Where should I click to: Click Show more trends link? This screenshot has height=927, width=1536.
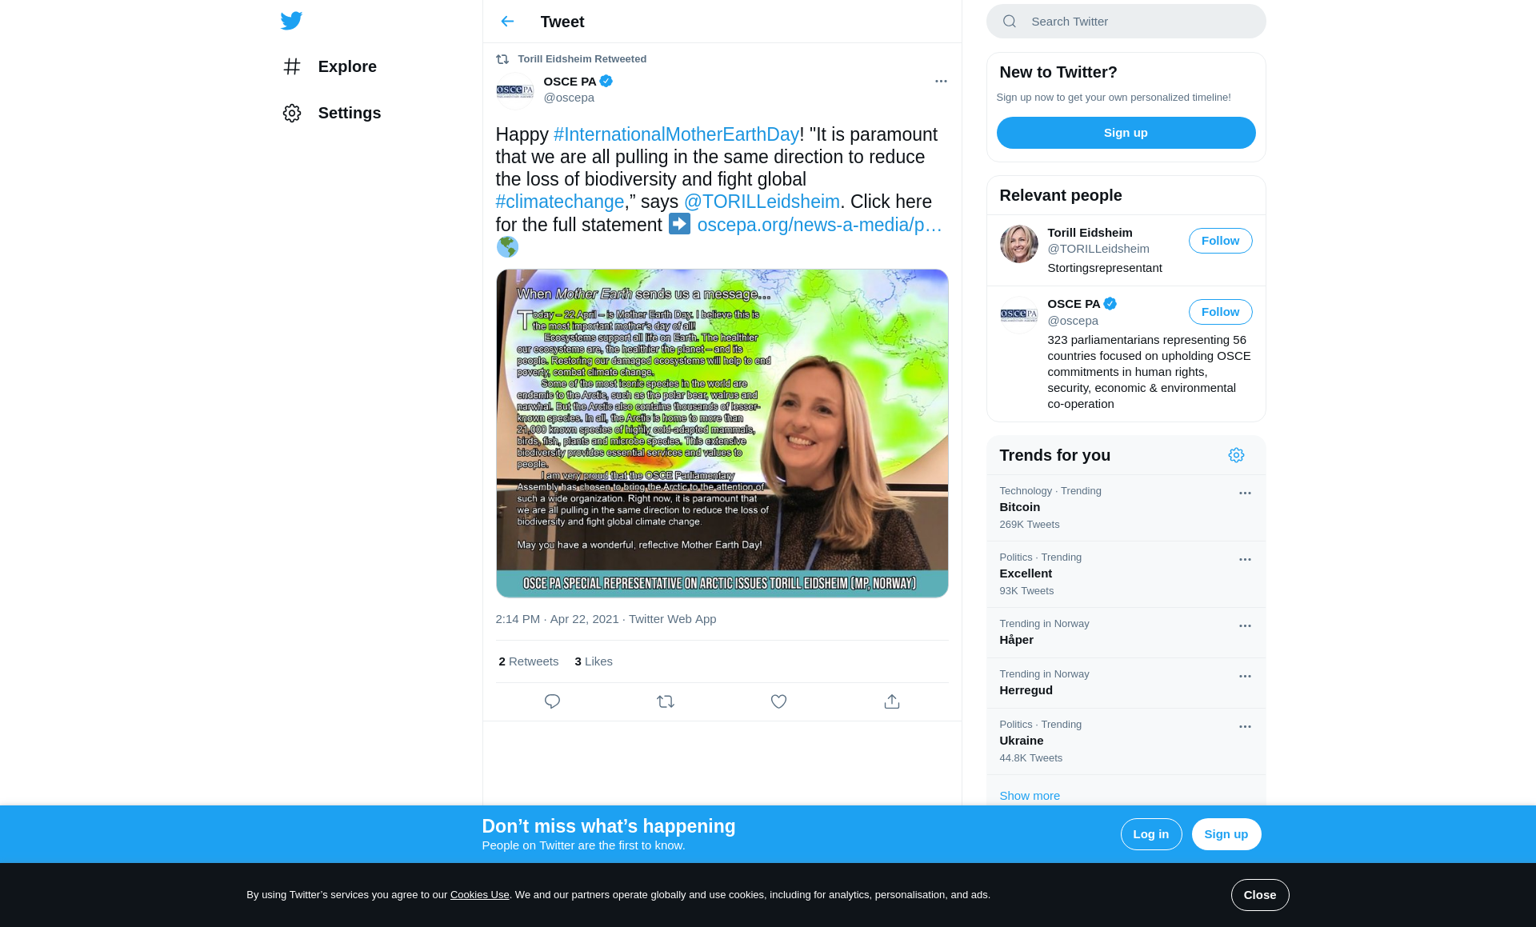pyautogui.click(x=1030, y=796)
